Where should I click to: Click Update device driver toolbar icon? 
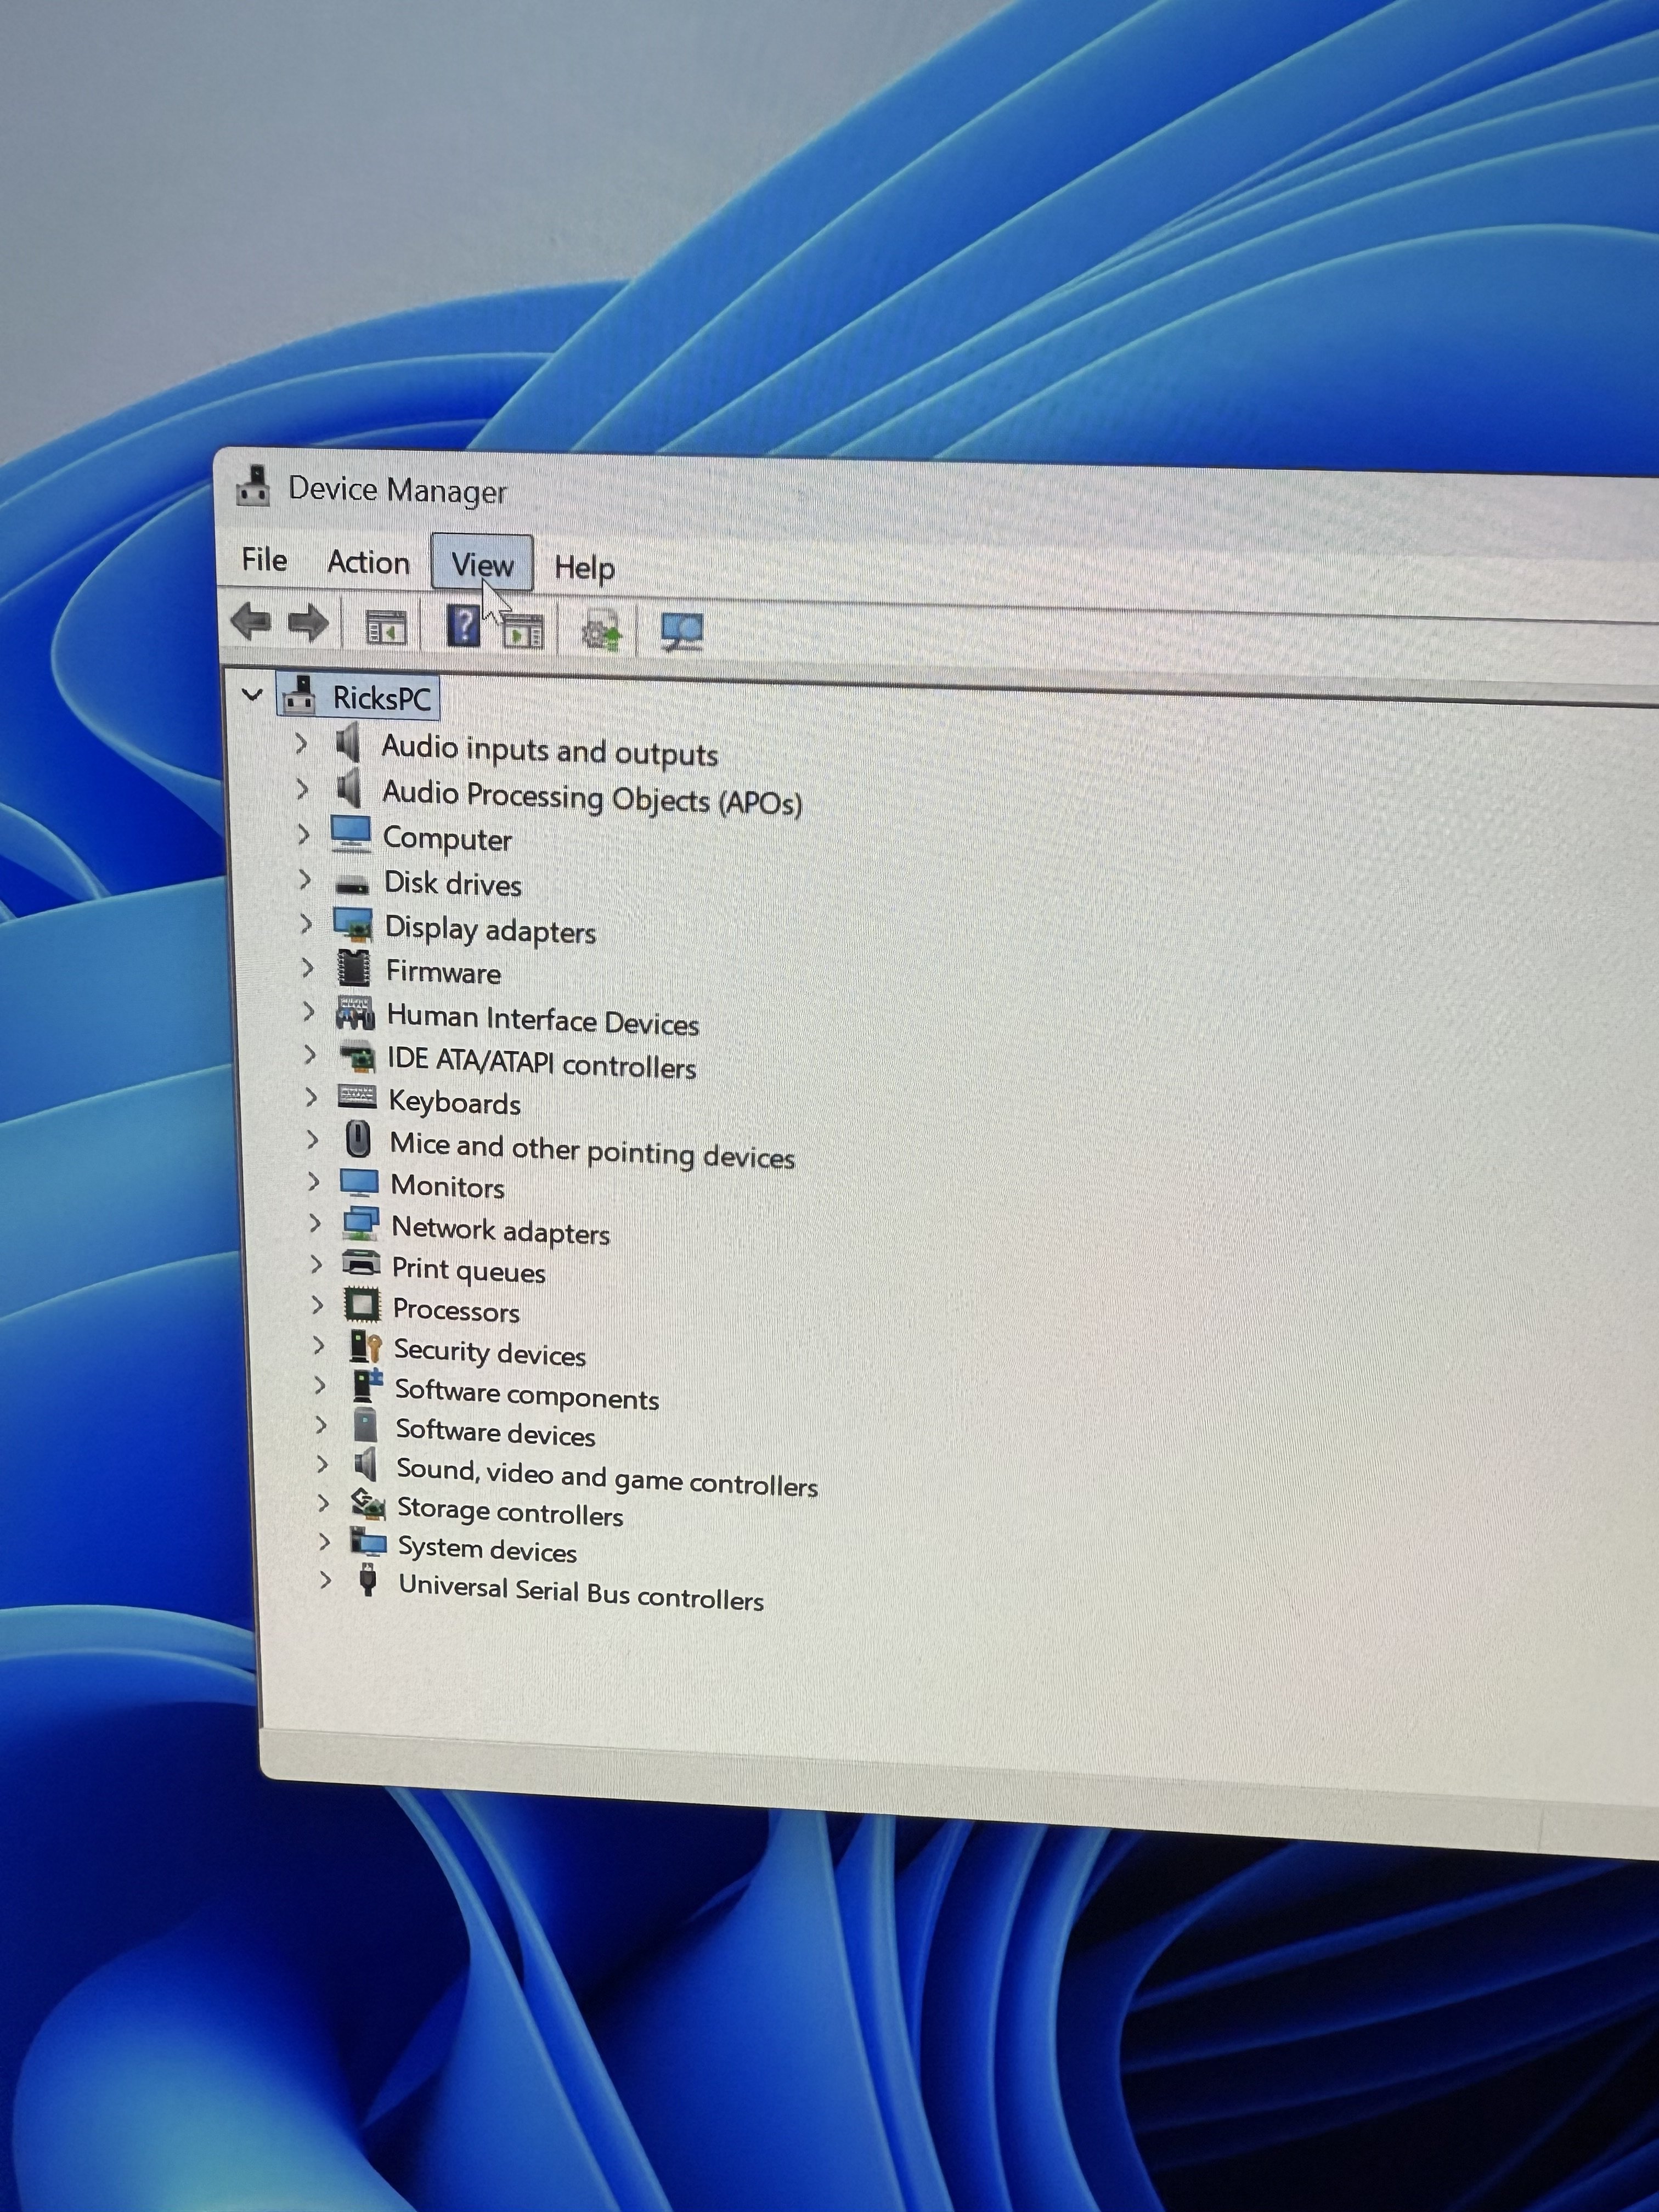(601, 633)
